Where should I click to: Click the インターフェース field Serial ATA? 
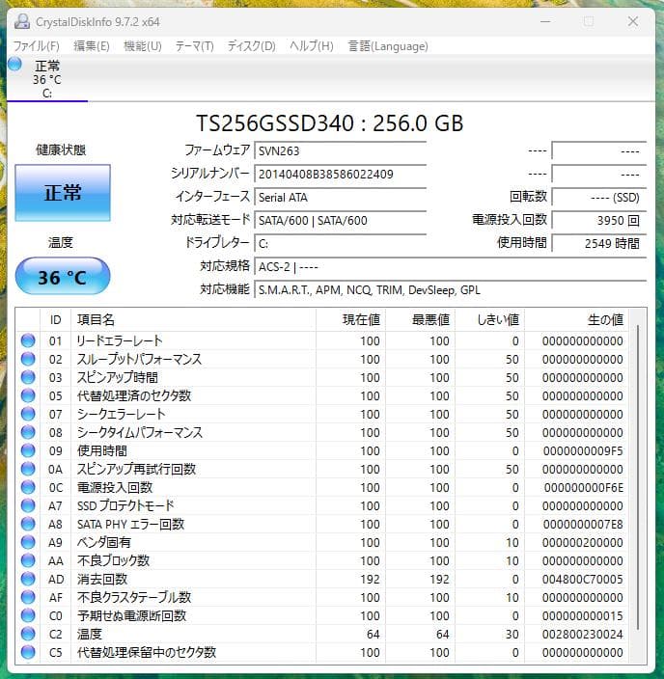tap(341, 198)
